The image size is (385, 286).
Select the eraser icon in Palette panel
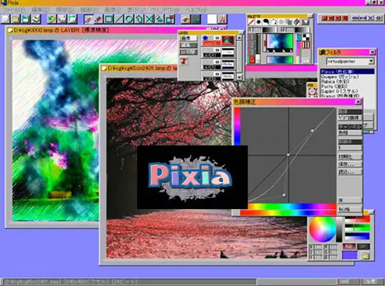[x=296, y=22]
